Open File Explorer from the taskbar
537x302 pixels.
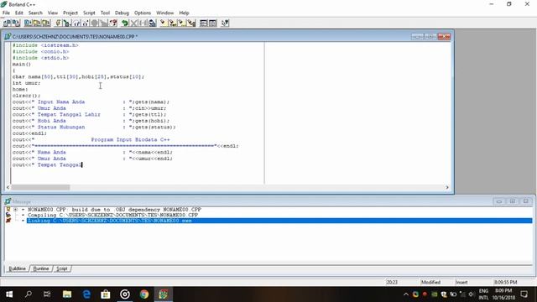(x=67, y=294)
